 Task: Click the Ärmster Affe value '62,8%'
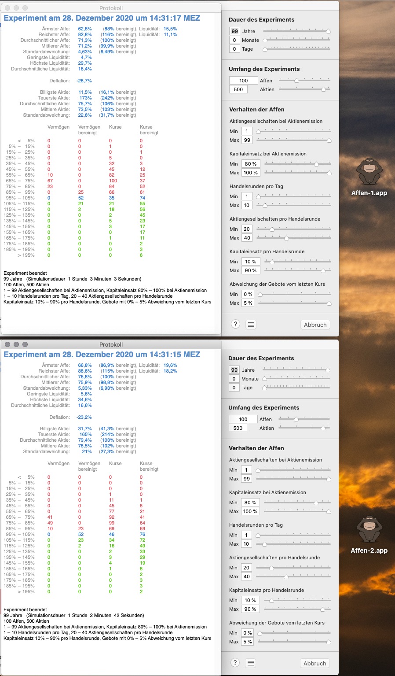[x=85, y=29]
